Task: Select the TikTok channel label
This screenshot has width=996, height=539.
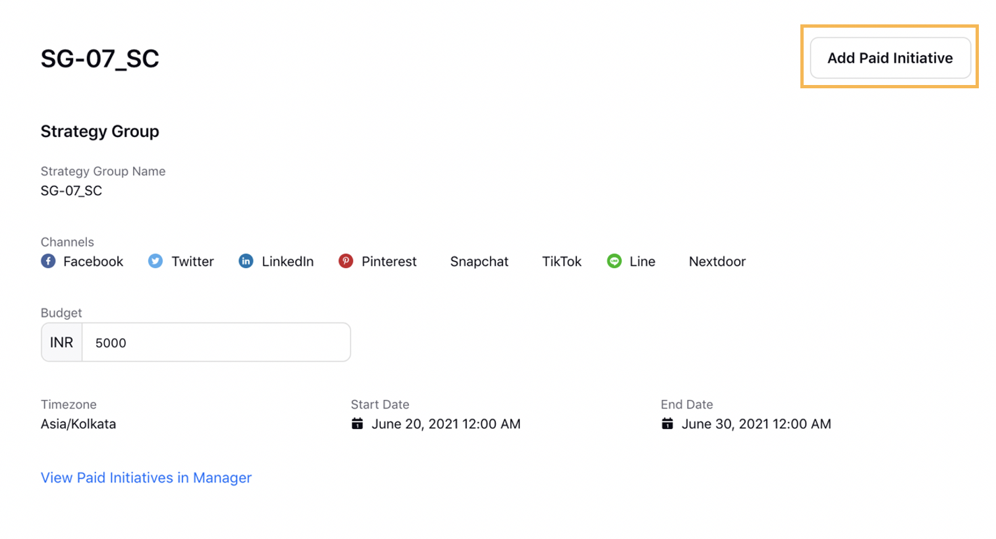Action: click(x=562, y=262)
